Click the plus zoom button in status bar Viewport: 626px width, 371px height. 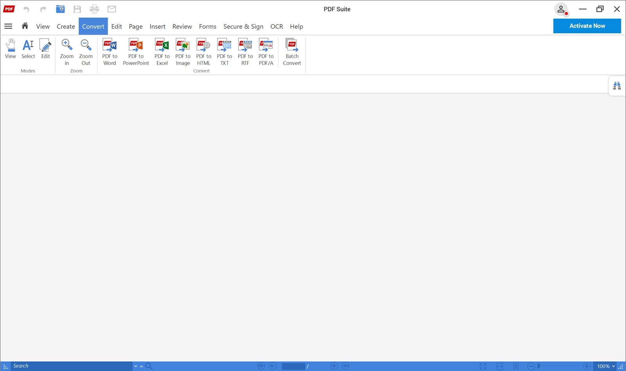586,366
